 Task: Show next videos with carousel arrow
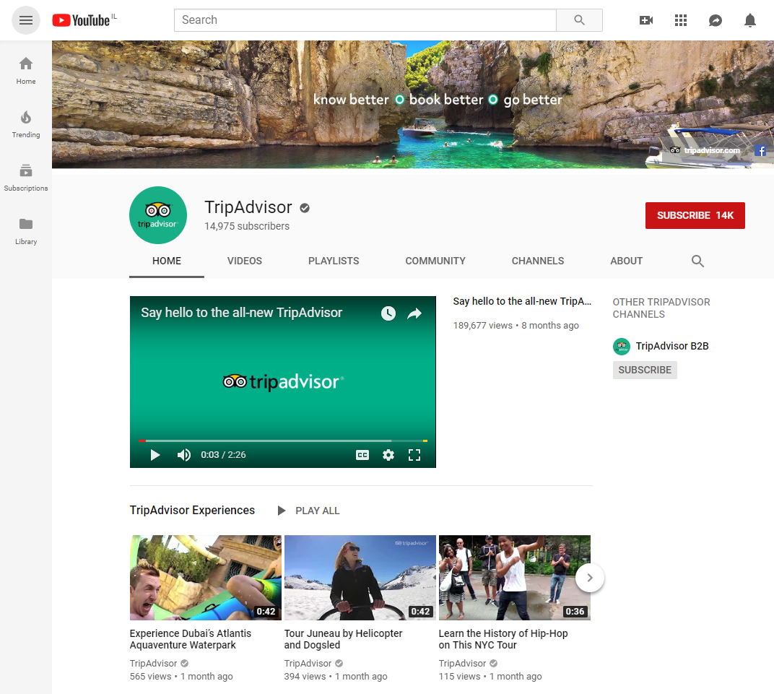(590, 578)
